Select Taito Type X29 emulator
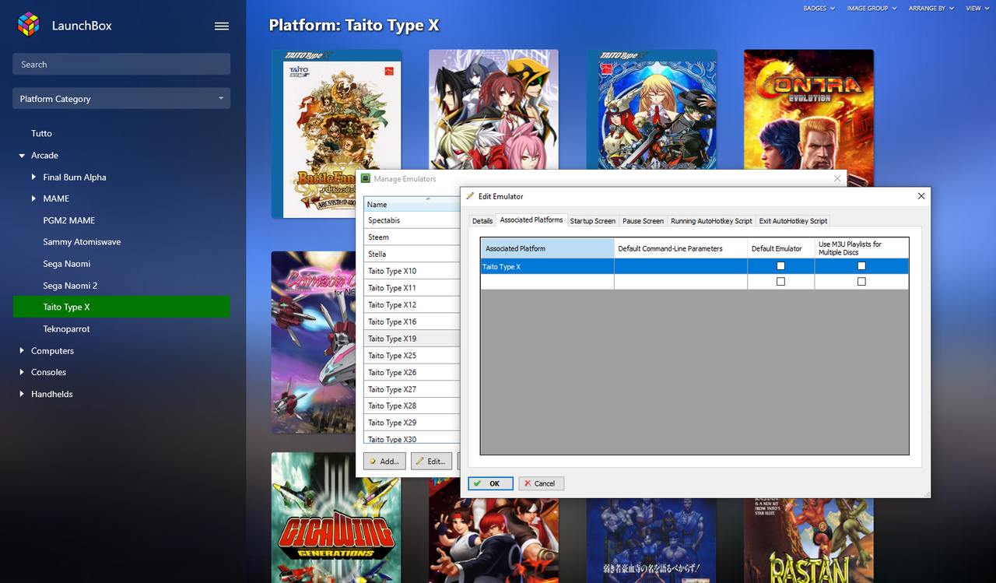Image resolution: width=996 pixels, height=583 pixels. point(412,423)
